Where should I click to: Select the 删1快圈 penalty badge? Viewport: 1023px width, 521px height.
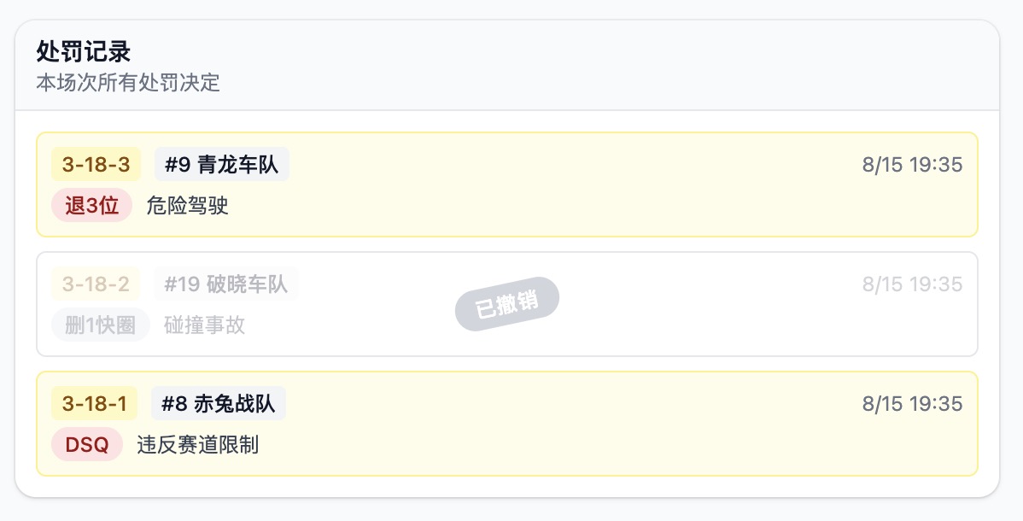100,325
